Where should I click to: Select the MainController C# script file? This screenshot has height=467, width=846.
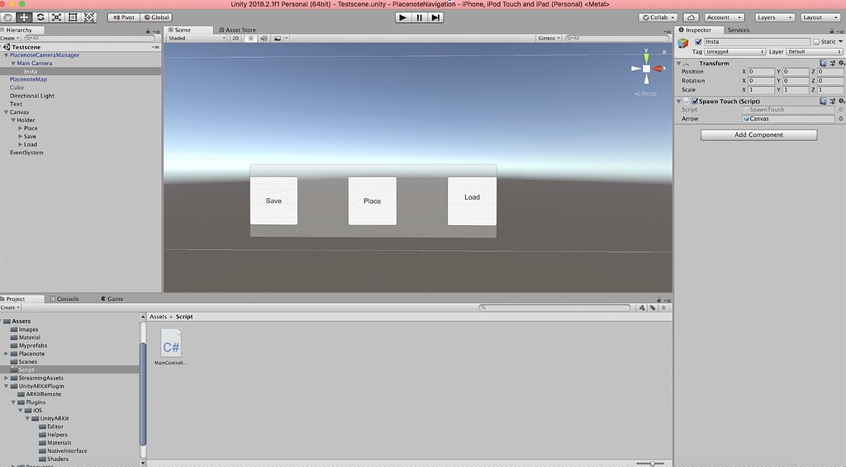pos(171,348)
